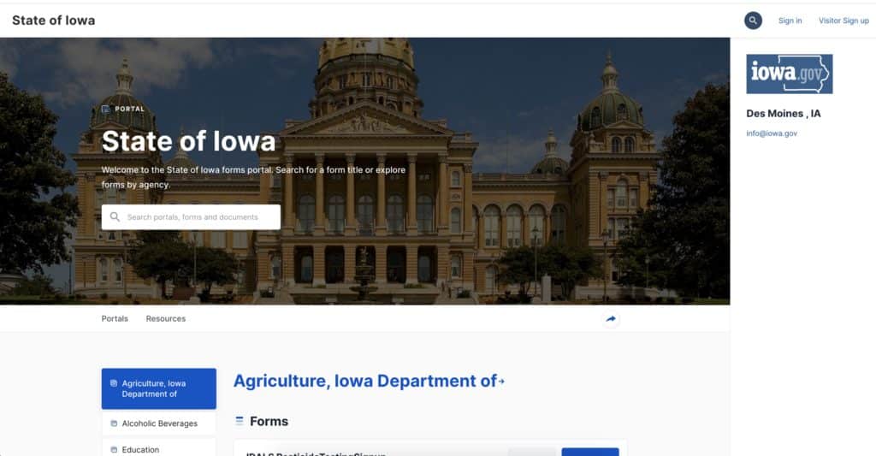Image resolution: width=876 pixels, height=456 pixels.
Task: Click the Education portal icon
Action: click(114, 450)
